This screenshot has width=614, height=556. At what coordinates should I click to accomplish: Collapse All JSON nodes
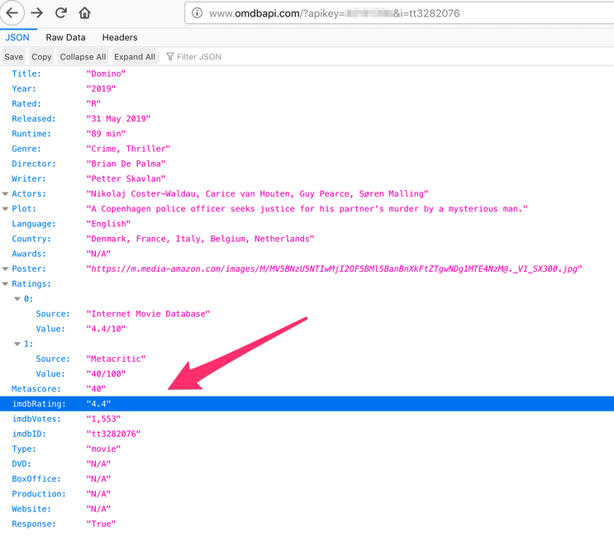coord(83,57)
